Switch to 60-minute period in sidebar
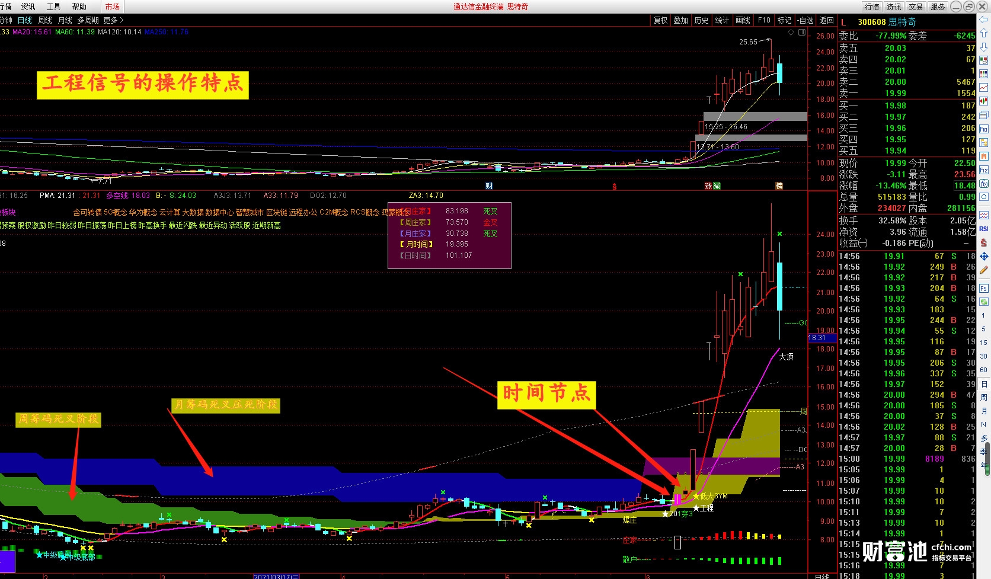This screenshot has width=991, height=579. [984, 370]
